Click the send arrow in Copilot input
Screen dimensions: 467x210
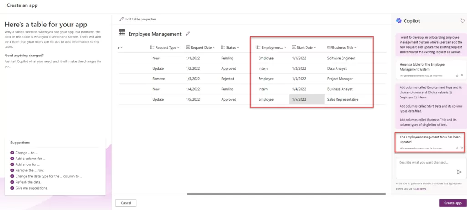click(459, 172)
